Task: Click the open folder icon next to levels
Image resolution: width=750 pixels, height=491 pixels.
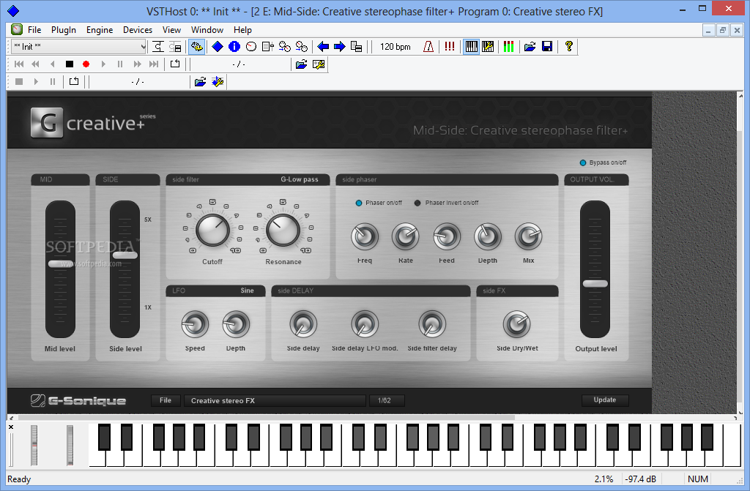Action: point(530,46)
